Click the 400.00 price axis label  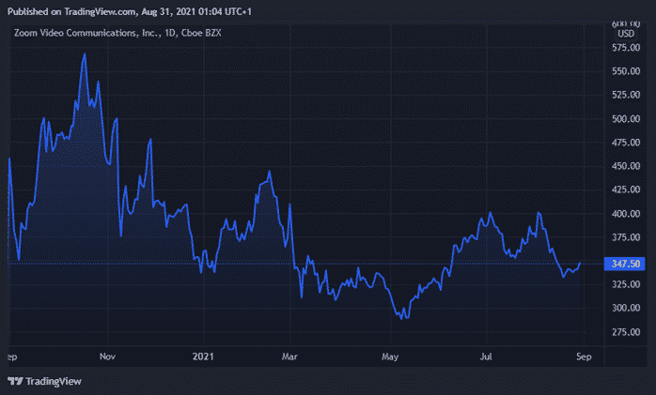tap(626, 214)
